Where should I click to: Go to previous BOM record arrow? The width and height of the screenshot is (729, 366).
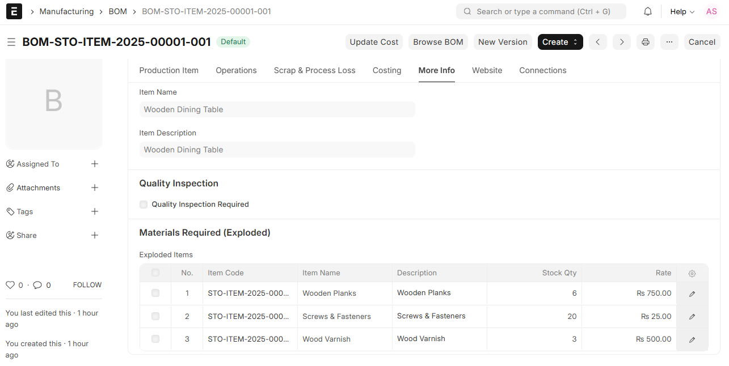point(598,42)
